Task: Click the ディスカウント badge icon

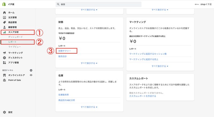Action: coord(5,58)
